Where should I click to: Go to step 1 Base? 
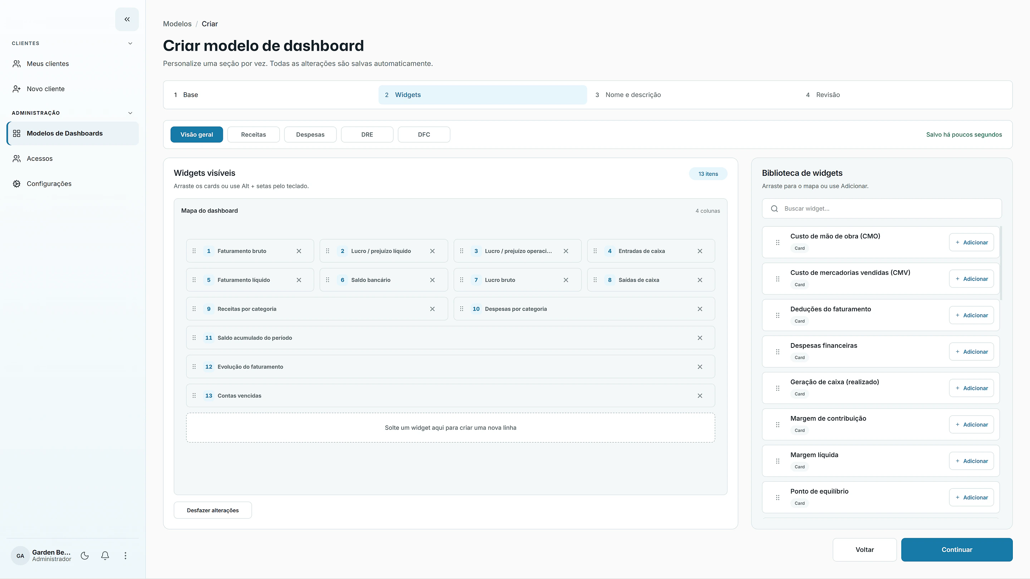coord(272,95)
